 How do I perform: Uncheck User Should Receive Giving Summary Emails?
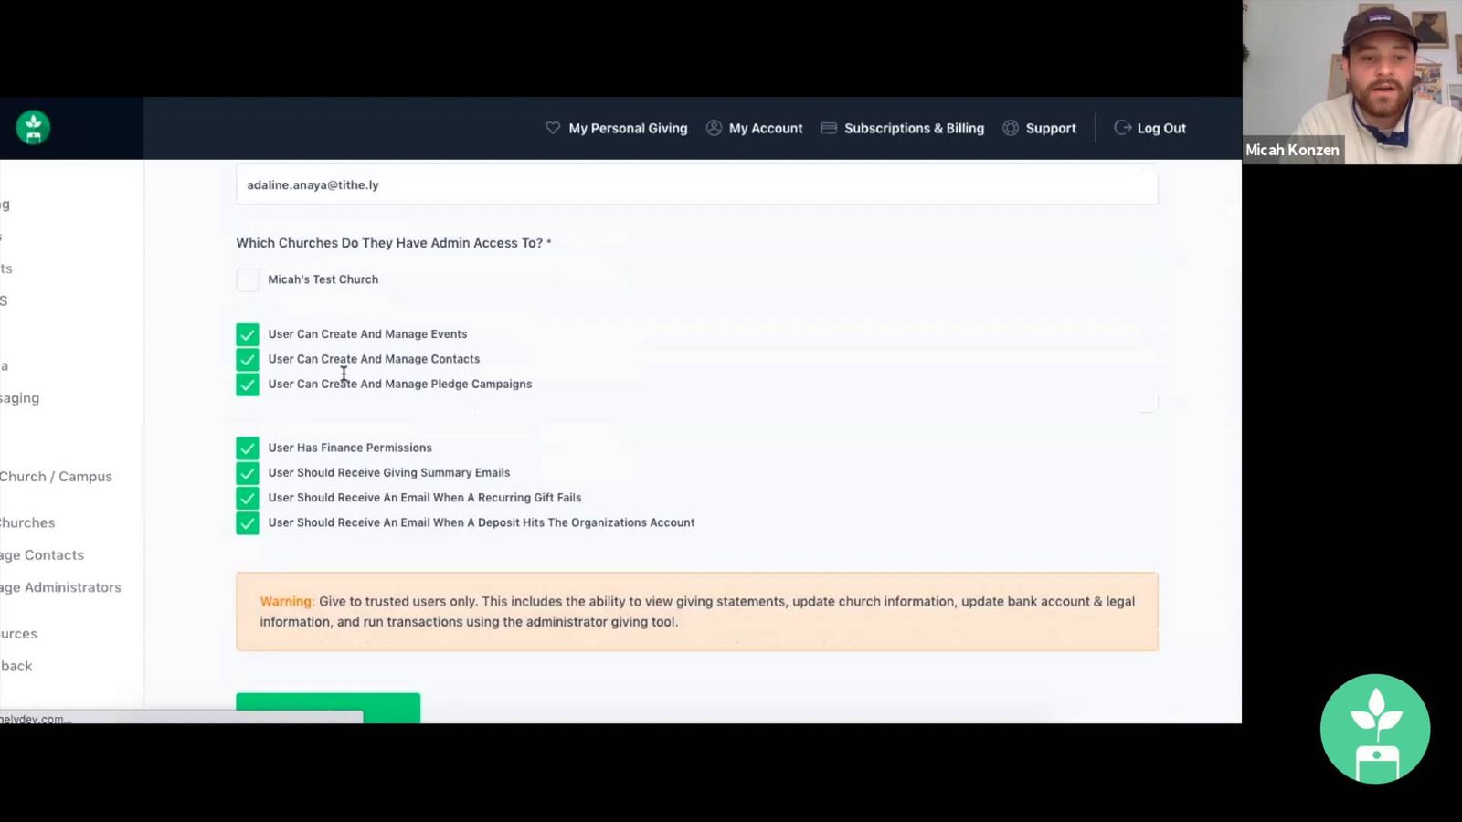click(248, 472)
